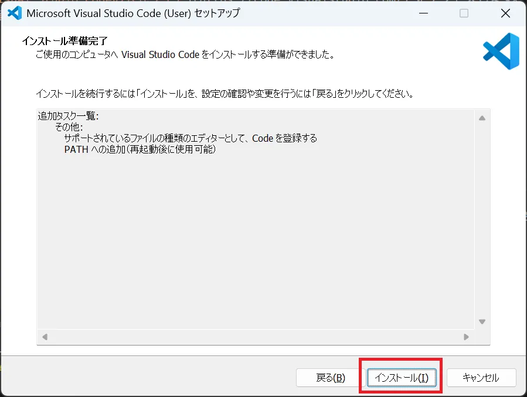
Task: Click the キャンセル button
Action: [x=481, y=378]
